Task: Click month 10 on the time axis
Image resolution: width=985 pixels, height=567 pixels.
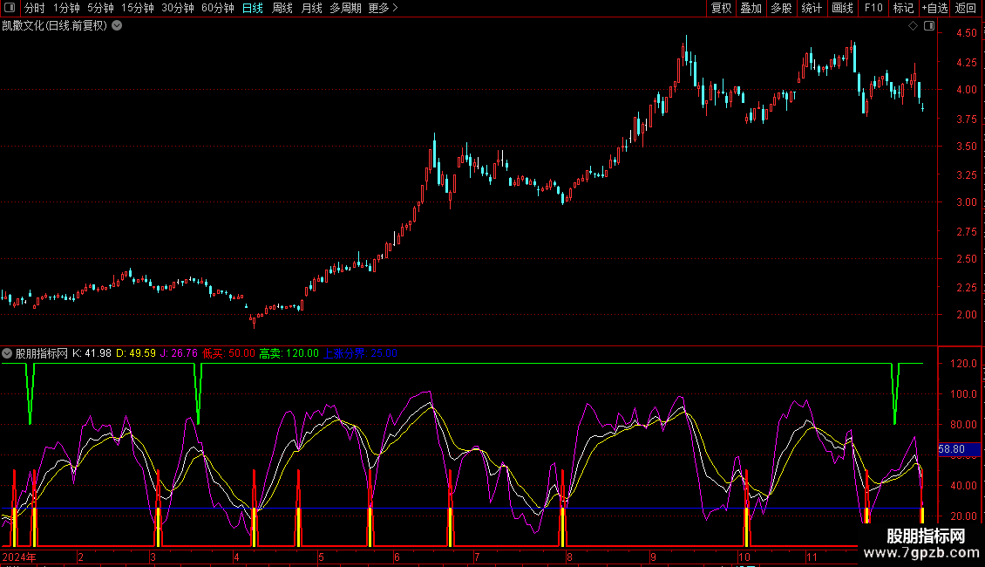Action: click(744, 557)
